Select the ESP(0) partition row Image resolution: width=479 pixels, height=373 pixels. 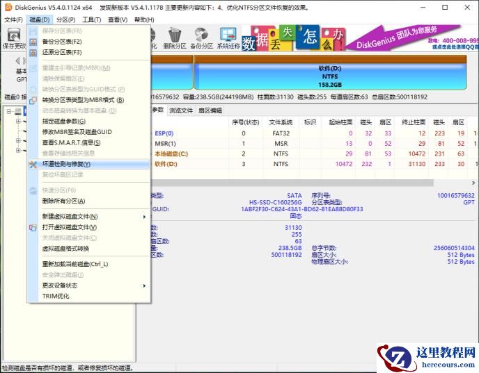(315, 133)
